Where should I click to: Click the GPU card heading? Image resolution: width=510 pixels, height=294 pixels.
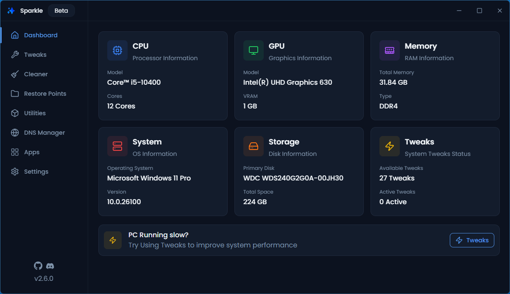coord(277,46)
